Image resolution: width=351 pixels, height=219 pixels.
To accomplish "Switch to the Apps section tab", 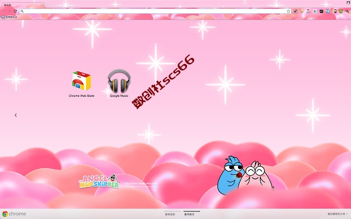I will pos(191,214).
